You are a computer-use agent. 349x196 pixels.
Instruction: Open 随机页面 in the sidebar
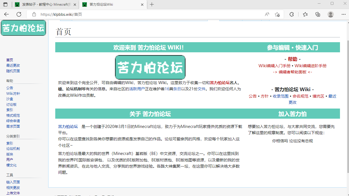pos(13,71)
